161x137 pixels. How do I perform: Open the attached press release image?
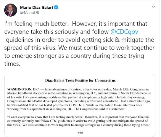[x=80, y=105]
